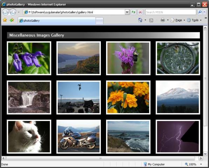This screenshot has height=168, width=209.
Task: Click the RSS Feeds icon
Action: (x=151, y=20)
